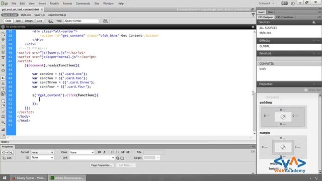
Task: Open the Class dropdown
Action: point(82,152)
